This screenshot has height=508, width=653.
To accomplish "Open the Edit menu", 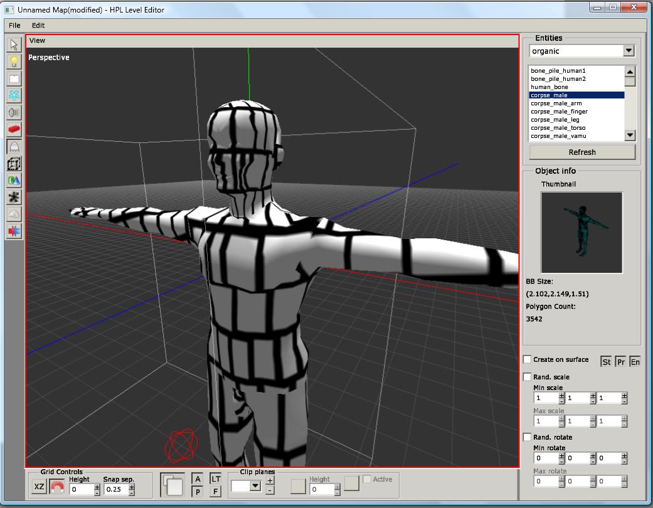I will pos(38,25).
